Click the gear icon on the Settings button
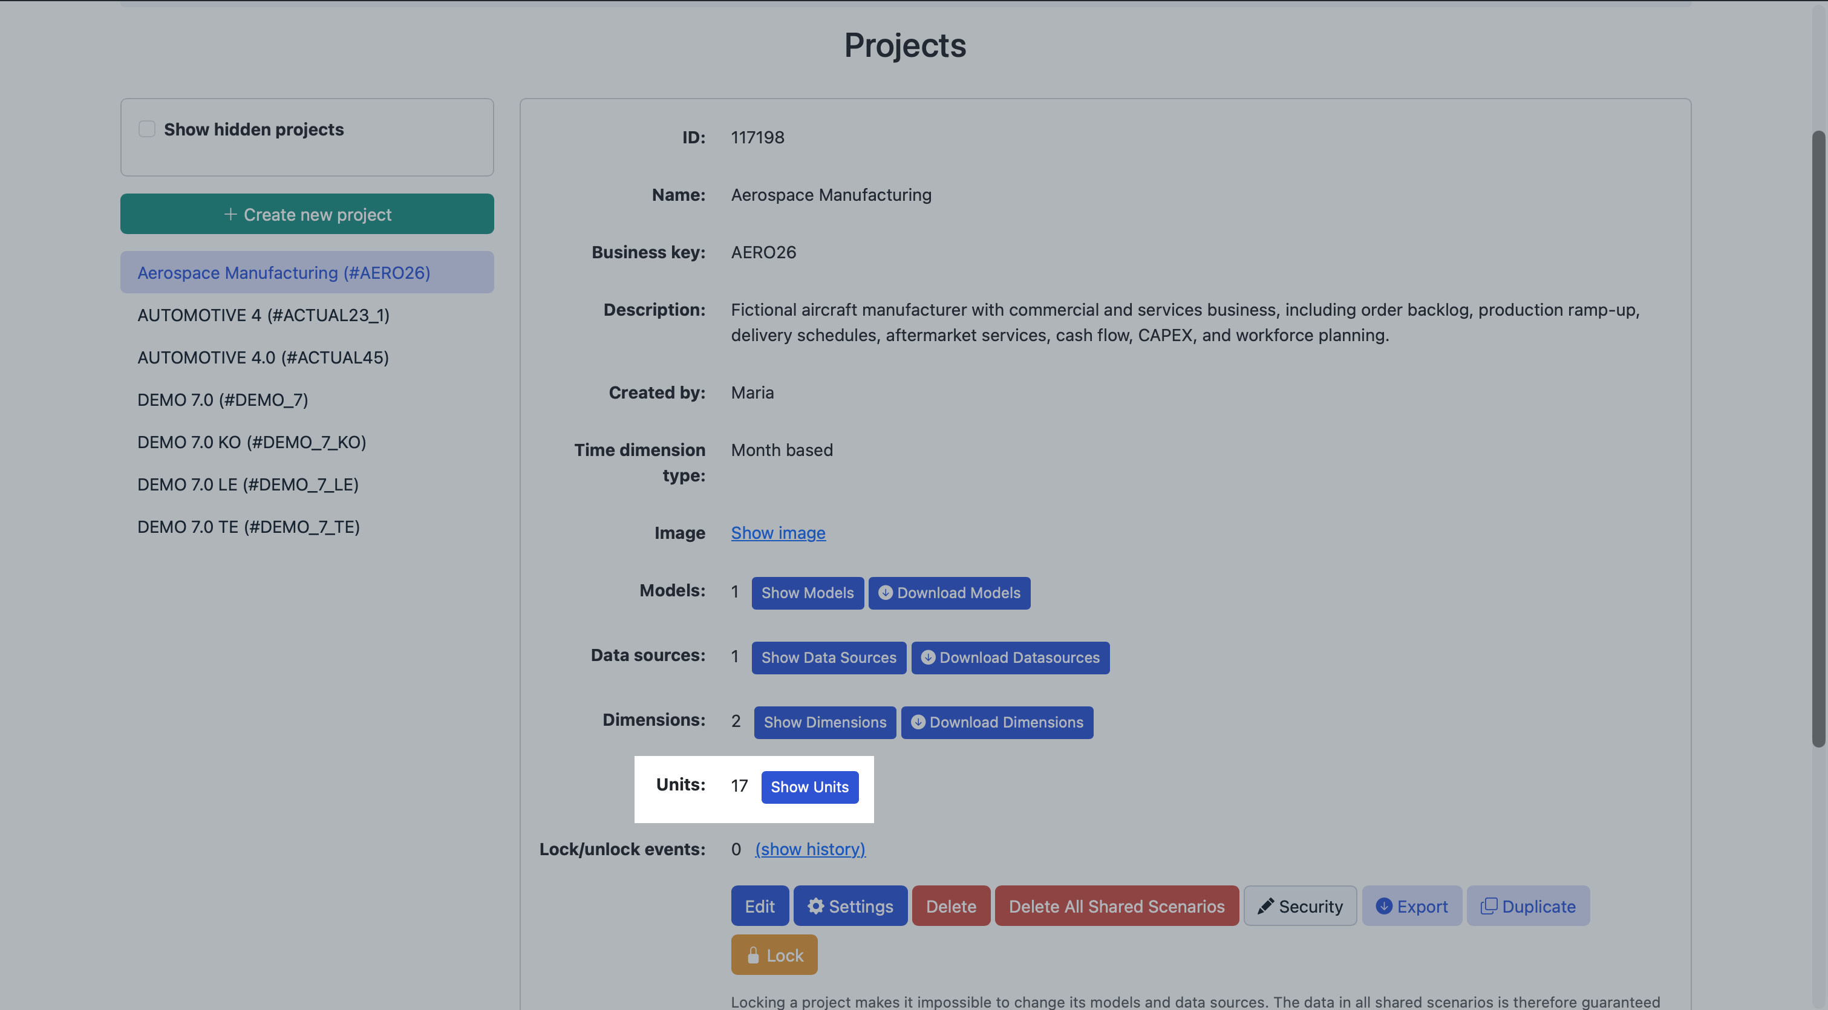The width and height of the screenshot is (1828, 1010). click(815, 906)
